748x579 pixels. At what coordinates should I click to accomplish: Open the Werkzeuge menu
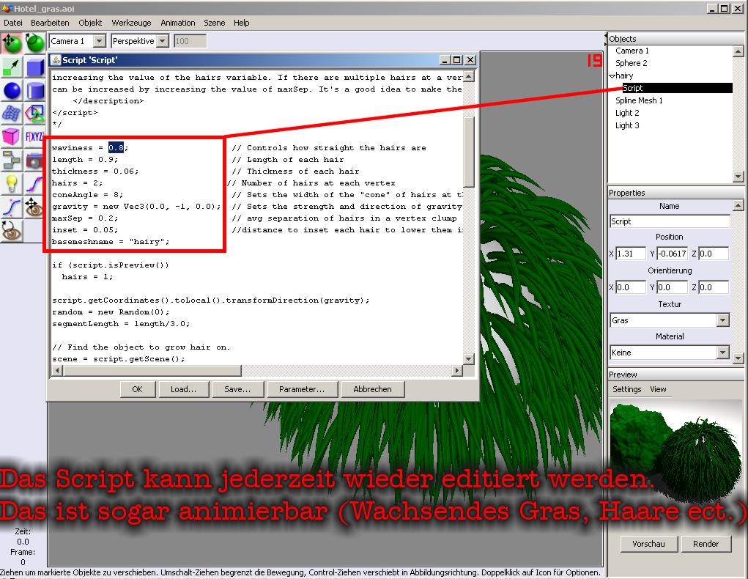coord(131,23)
